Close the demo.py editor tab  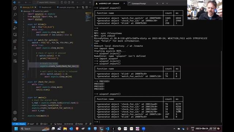[x=35, y=7]
